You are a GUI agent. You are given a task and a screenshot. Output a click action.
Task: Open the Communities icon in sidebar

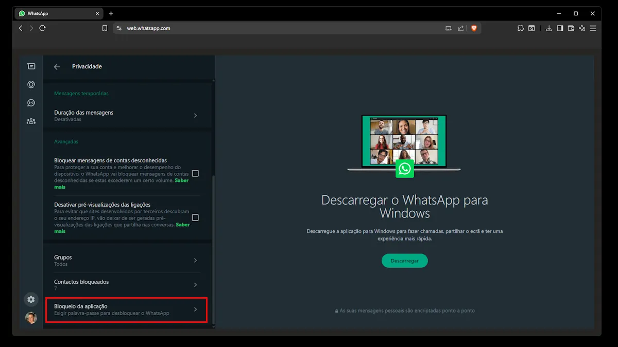31,121
